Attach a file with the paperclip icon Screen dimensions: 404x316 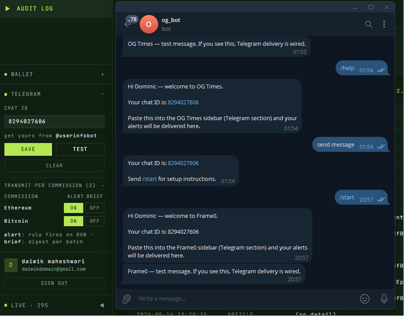tap(126, 299)
